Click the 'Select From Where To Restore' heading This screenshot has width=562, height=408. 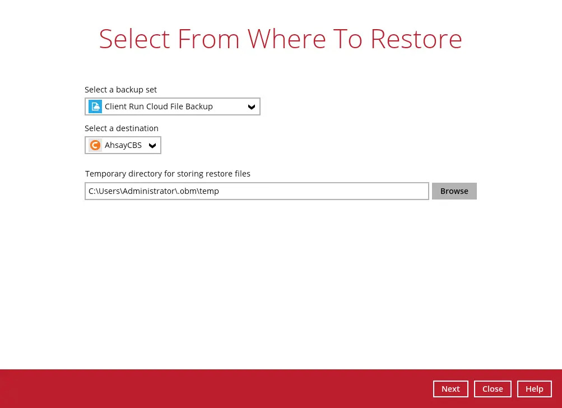click(280, 39)
